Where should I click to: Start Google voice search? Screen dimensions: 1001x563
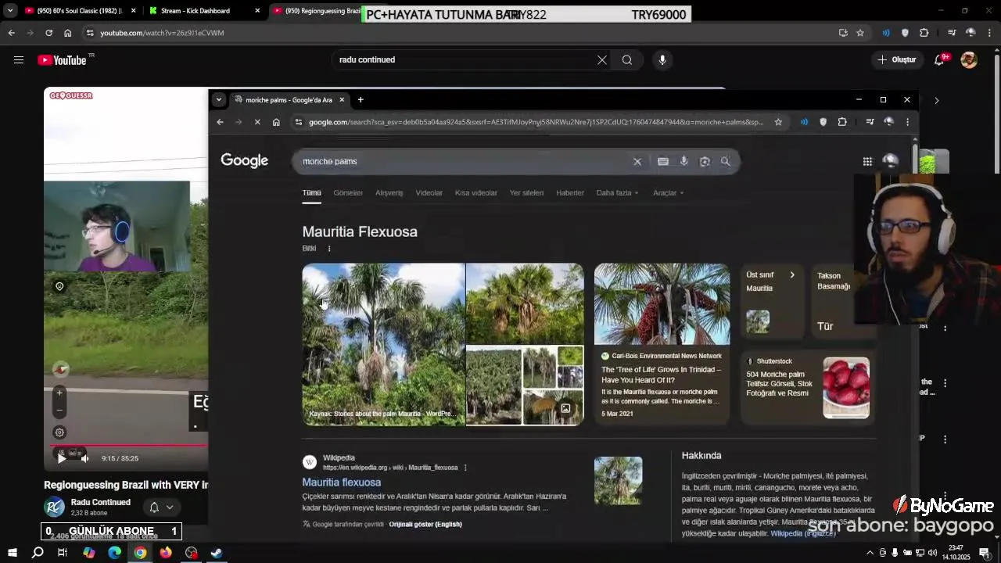684,162
